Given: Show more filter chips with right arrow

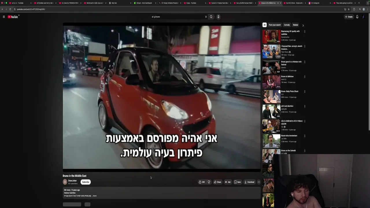Looking at the screenshot, I should tap(303, 25).
